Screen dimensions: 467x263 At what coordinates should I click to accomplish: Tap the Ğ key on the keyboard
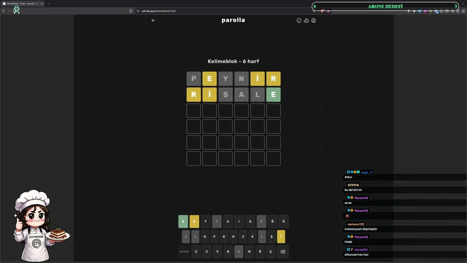click(272, 221)
